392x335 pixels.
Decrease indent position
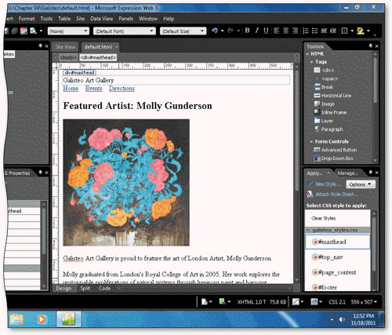[x=324, y=31]
